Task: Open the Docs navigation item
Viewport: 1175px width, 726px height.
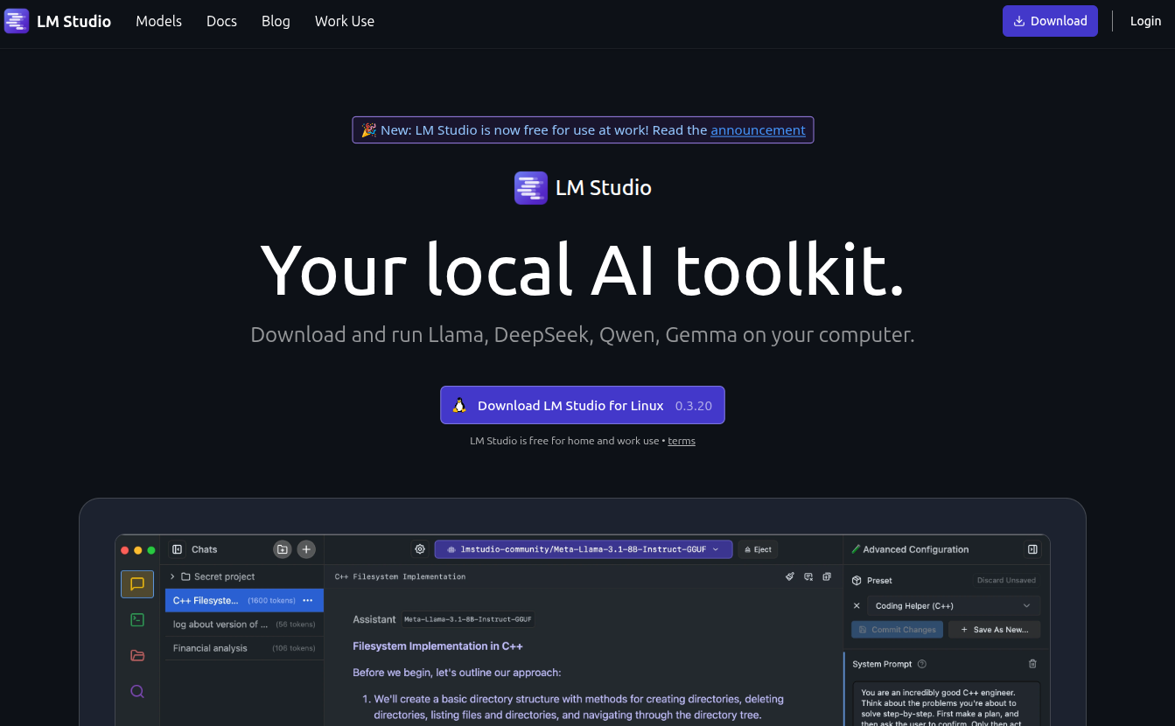Action: [x=221, y=21]
